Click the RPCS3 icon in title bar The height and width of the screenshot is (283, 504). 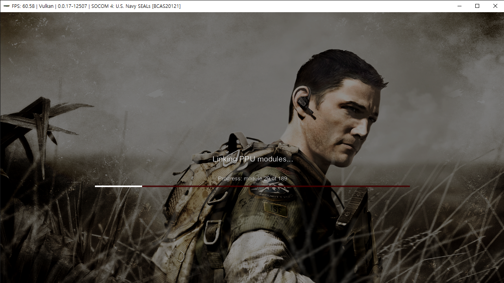[6, 6]
